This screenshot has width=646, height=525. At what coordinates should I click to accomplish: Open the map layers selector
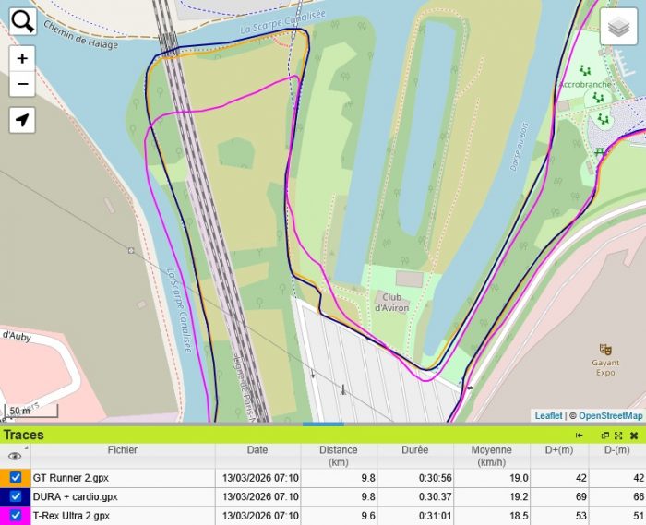click(x=619, y=28)
